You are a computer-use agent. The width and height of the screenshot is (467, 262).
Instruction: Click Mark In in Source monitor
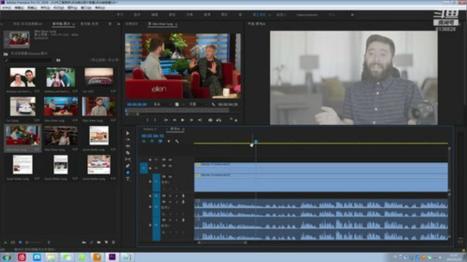coord(147,120)
